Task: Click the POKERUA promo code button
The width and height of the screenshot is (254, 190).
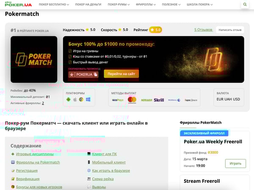Action: point(83,75)
